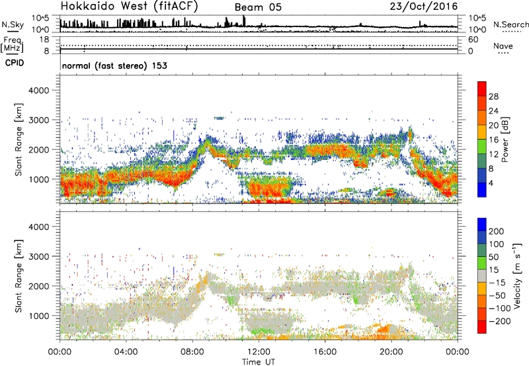529x366 pixels.
Task: Click the "12:00" time tick label
Action: (x=259, y=352)
